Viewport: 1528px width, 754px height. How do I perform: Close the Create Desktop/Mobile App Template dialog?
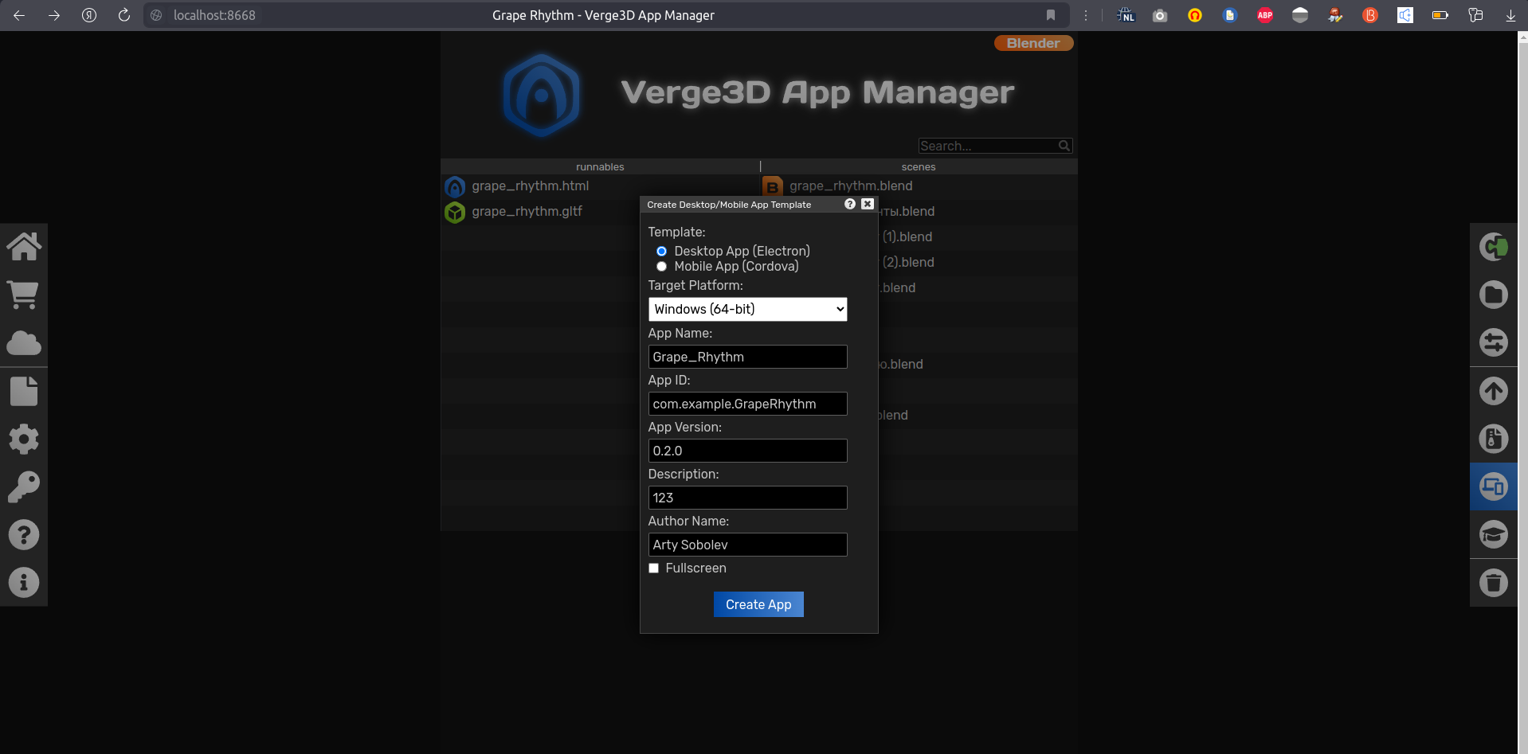pos(868,204)
